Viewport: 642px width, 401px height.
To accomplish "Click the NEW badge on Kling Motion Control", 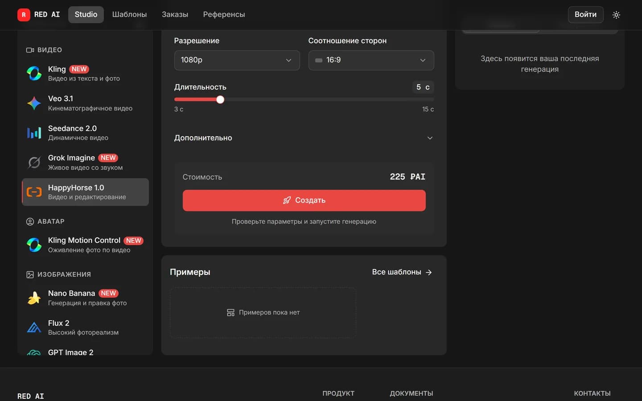I will (x=133, y=241).
